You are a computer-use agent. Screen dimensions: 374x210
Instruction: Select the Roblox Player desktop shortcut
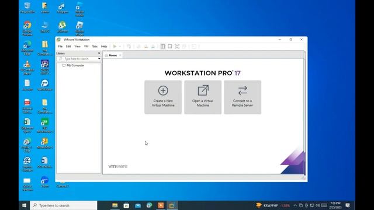tap(79, 29)
